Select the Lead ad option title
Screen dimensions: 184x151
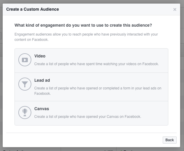pos(42,80)
